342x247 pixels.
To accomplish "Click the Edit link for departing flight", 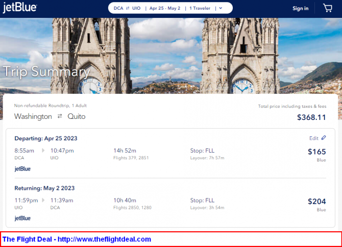I will click(313, 138).
